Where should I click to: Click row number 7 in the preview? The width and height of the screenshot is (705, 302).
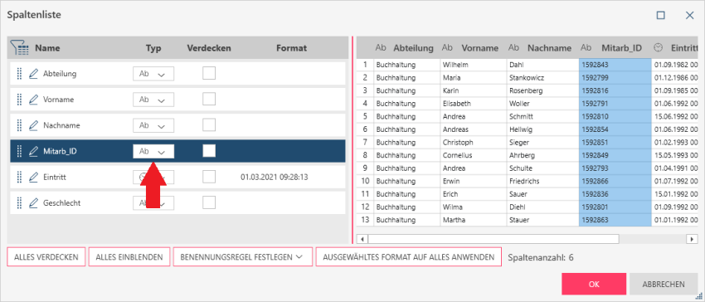coord(365,142)
